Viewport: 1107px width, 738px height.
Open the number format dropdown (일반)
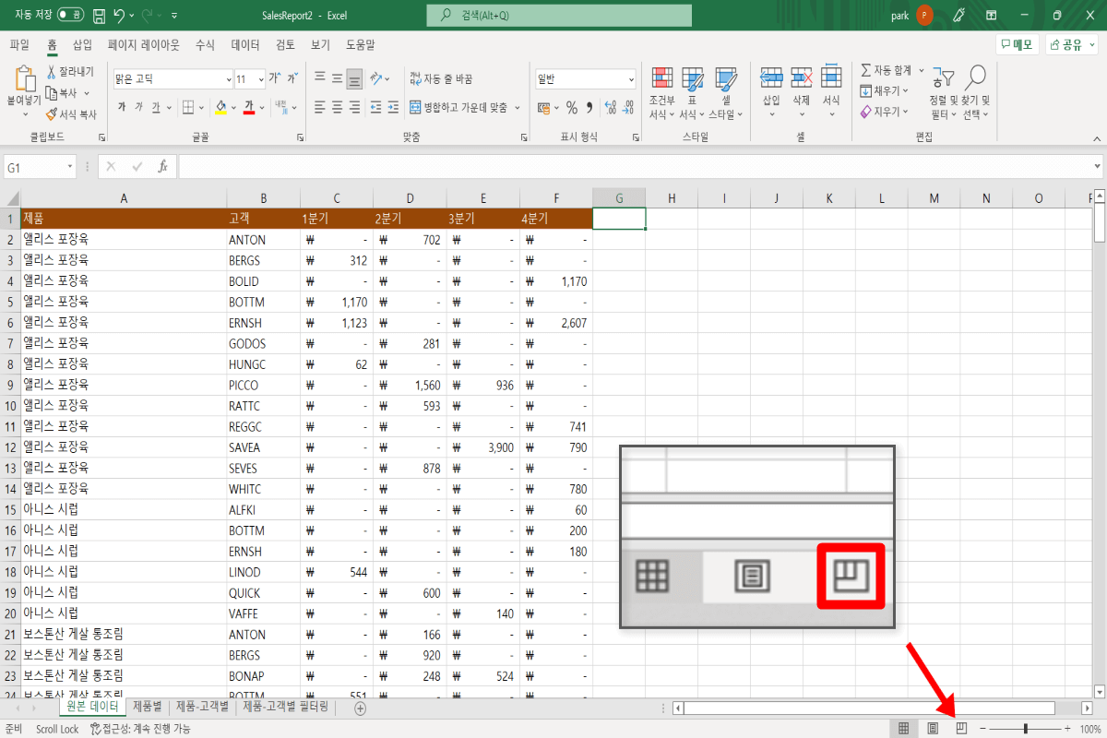click(x=631, y=79)
